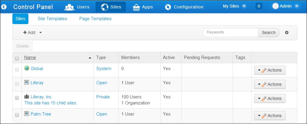
Task: Switch to the Sites tab
Action: [x=20, y=19]
